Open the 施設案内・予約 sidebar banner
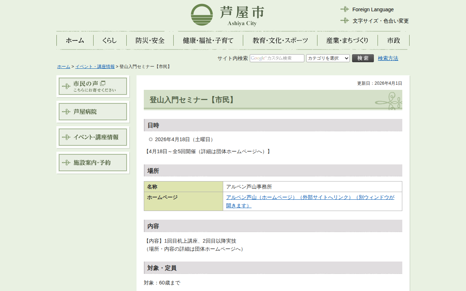466x291 pixels. click(x=93, y=163)
